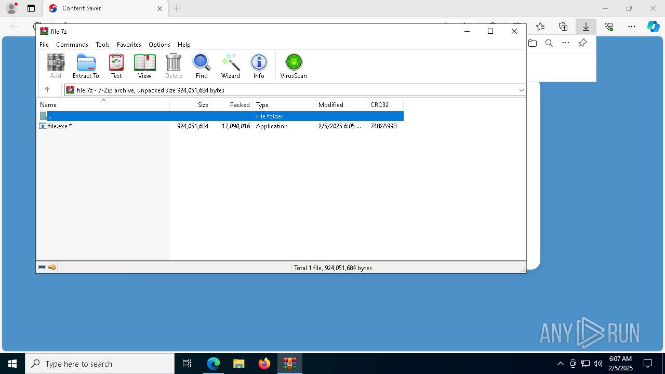Open the Find magnifier tool
Screen dimensions: 665x374
click(x=202, y=66)
